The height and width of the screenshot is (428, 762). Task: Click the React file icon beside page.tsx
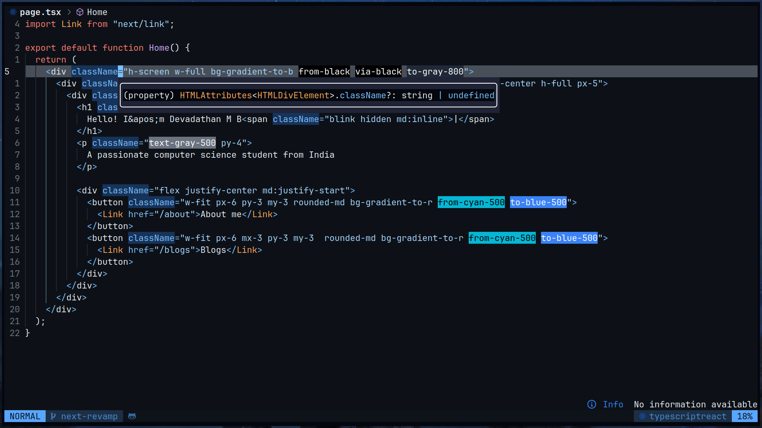13,12
